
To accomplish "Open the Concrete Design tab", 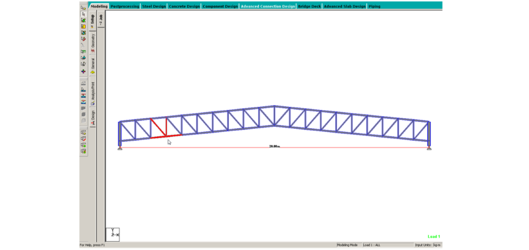I will pos(184,6).
